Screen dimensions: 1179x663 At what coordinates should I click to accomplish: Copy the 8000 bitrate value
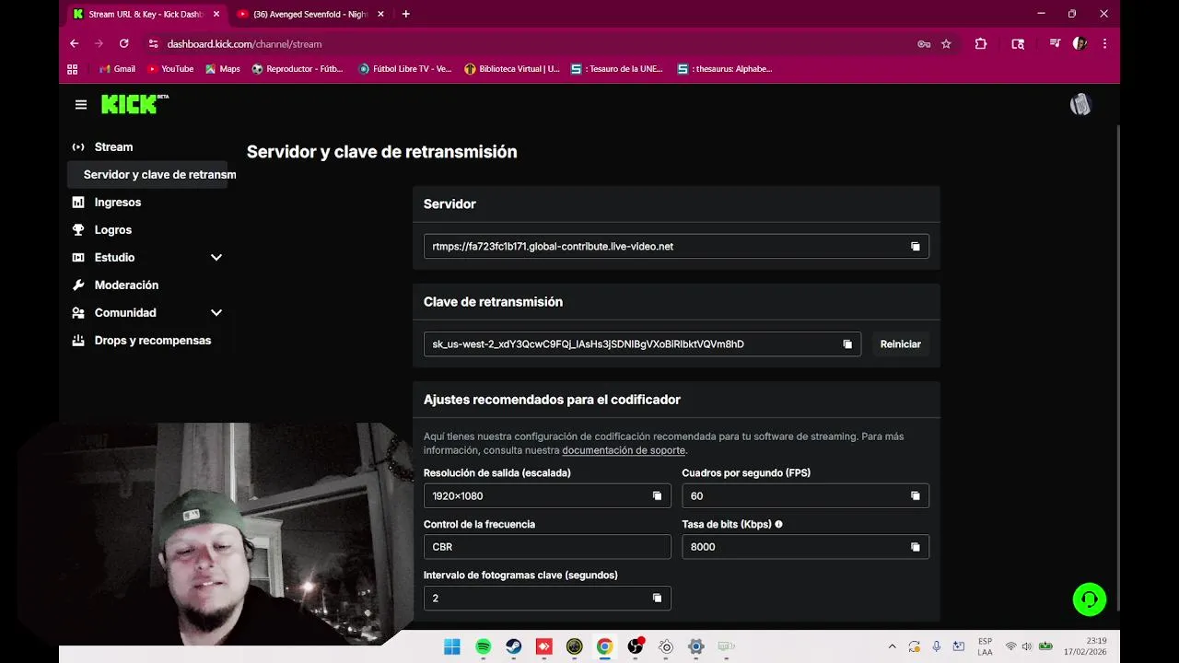tap(915, 547)
